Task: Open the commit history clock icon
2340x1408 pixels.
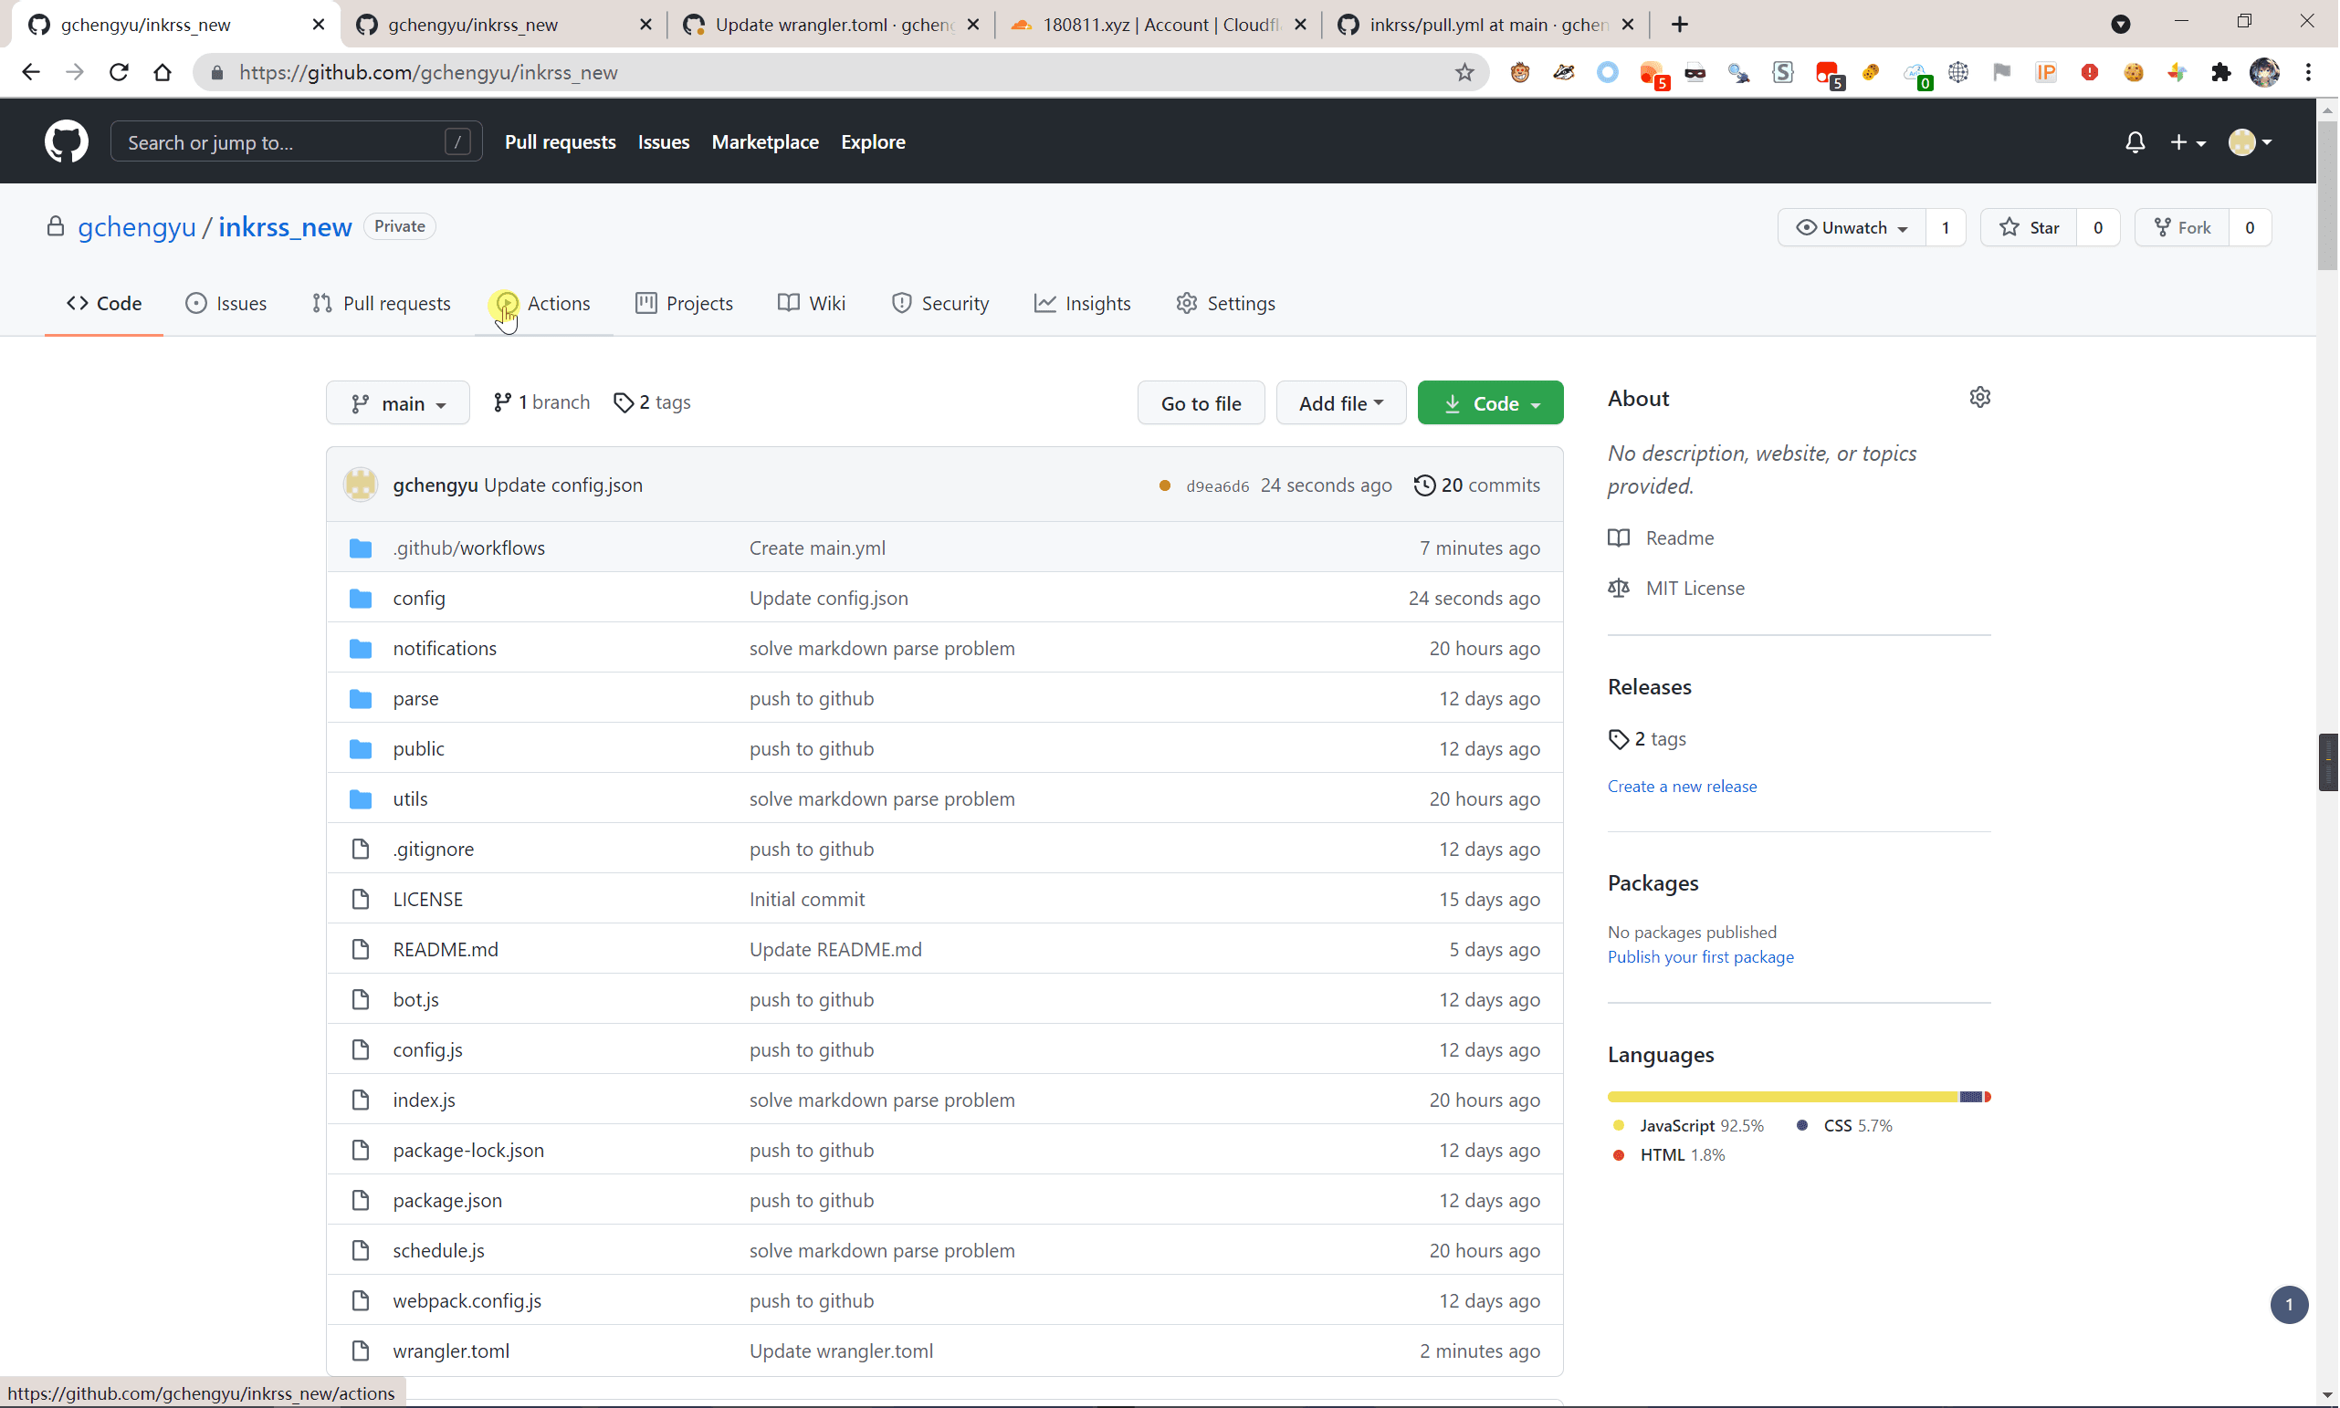Action: tap(1424, 485)
